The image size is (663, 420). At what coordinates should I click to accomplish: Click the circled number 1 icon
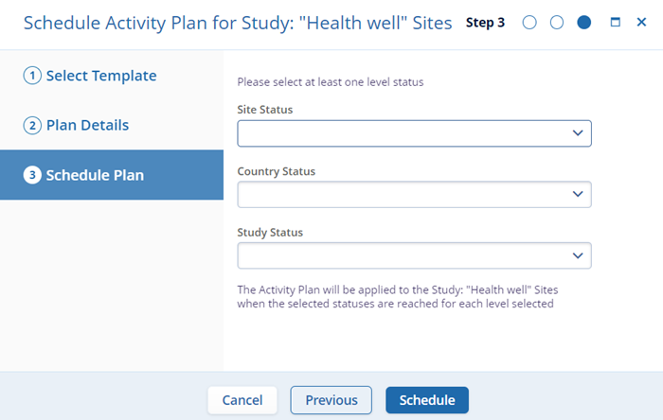tap(32, 77)
